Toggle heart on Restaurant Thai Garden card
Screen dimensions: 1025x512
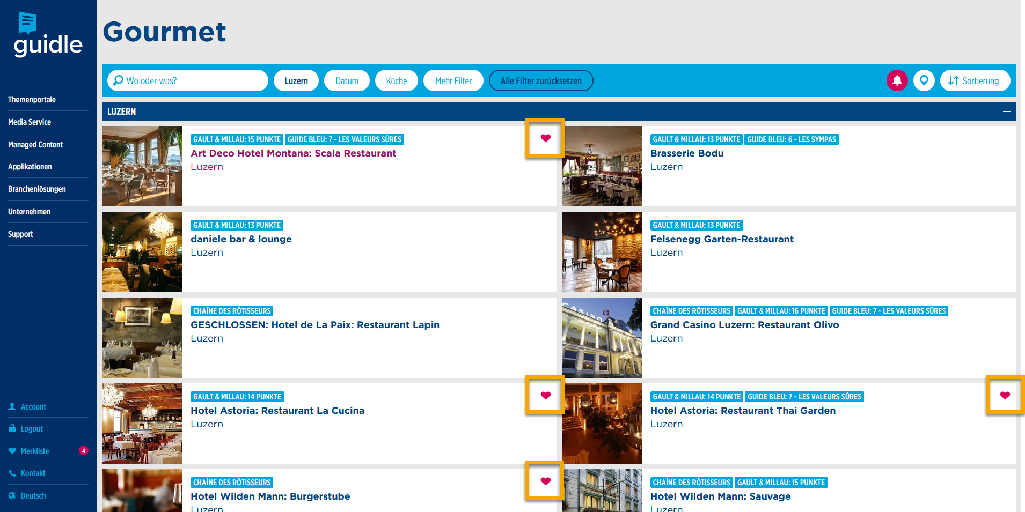(1005, 396)
